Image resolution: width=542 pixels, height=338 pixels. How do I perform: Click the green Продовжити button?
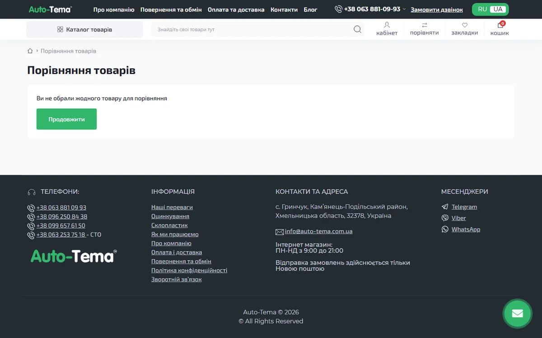[x=66, y=119]
